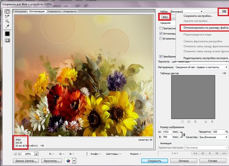Viewport: 229px width, 166px height.
Task: Open the color table panel menu icon
Action: pyautogui.click(x=224, y=73)
